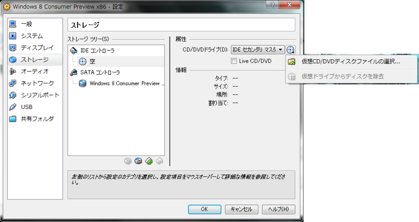The width and height of the screenshot is (419, 222).
Task: Click the chip icon beside システム
Action: tap(13, 36)
